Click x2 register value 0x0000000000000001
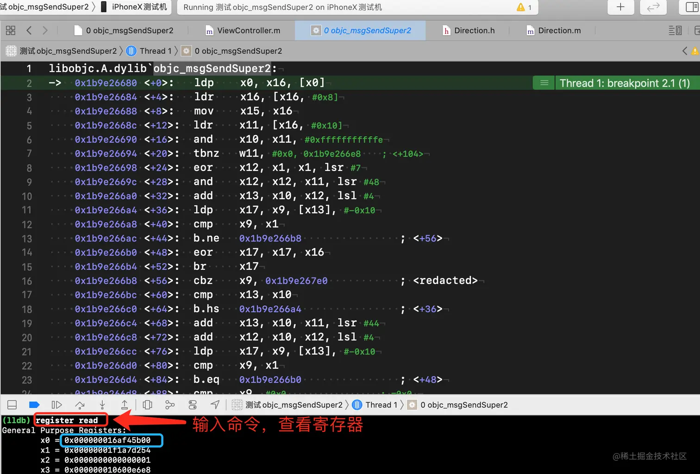700x474 pixels. coord(107,460)
